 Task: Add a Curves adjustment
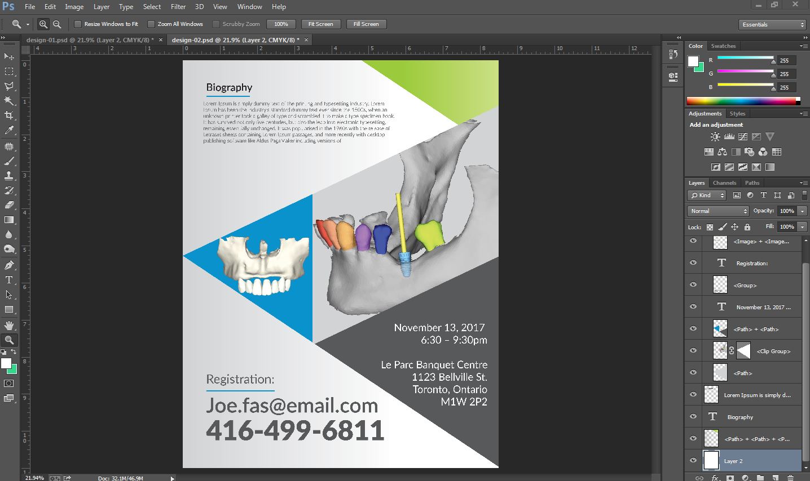pyautogui.click(x=743, y=136)
